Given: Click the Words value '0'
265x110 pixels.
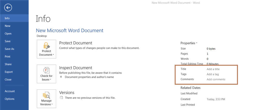Looking at the screenshot, I should (207, 59).
